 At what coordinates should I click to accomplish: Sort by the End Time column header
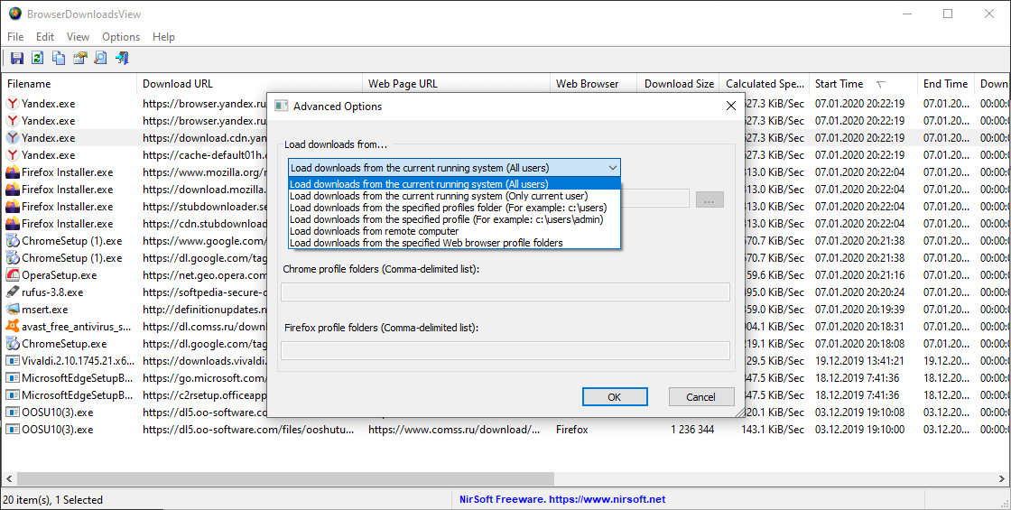(x=946, y=84)
